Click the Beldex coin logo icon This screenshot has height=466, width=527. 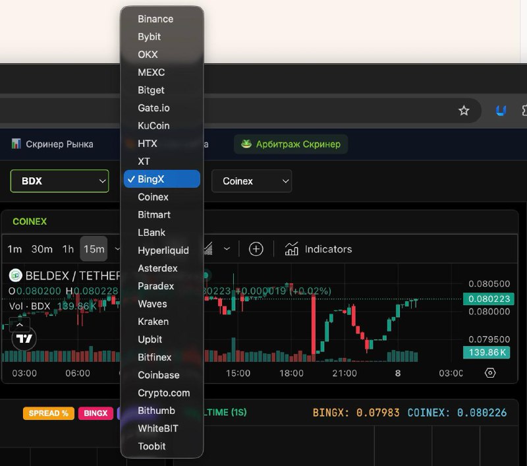[15, 276]
